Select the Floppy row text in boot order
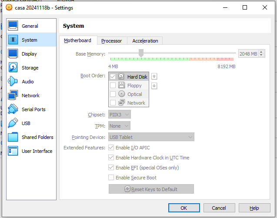This screenshot has width=277, height=218. point(134,86)
